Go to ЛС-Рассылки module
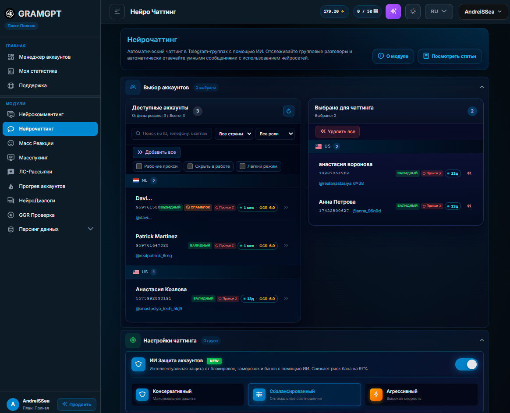The image size is (510, 413). coord(50,172)
